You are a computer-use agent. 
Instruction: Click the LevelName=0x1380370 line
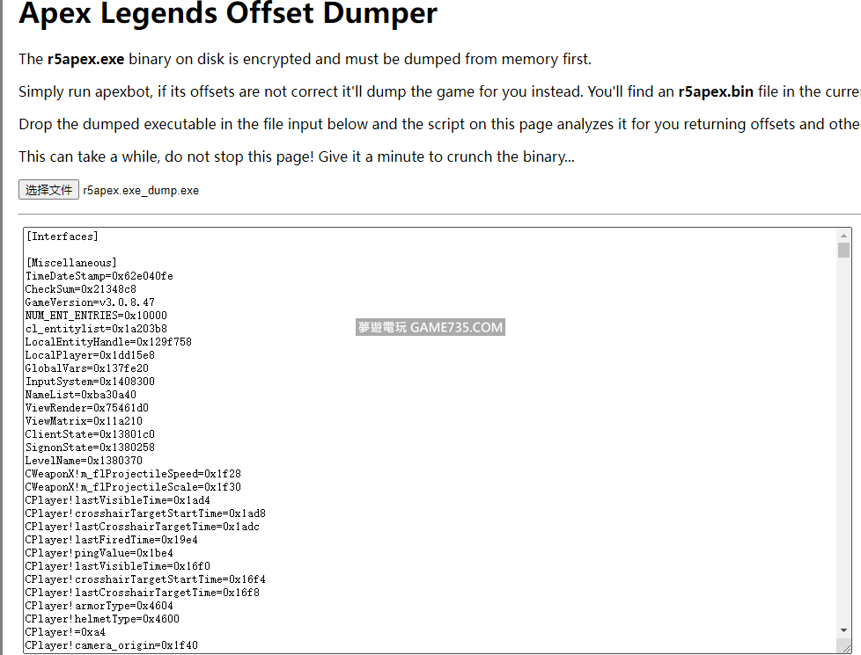point(84,460)
